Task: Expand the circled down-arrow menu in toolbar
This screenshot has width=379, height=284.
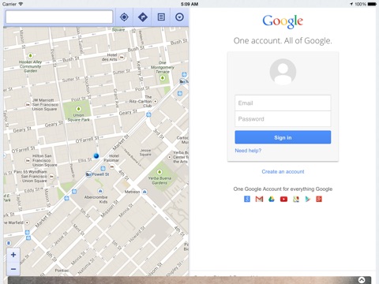Action: (179, 17)
